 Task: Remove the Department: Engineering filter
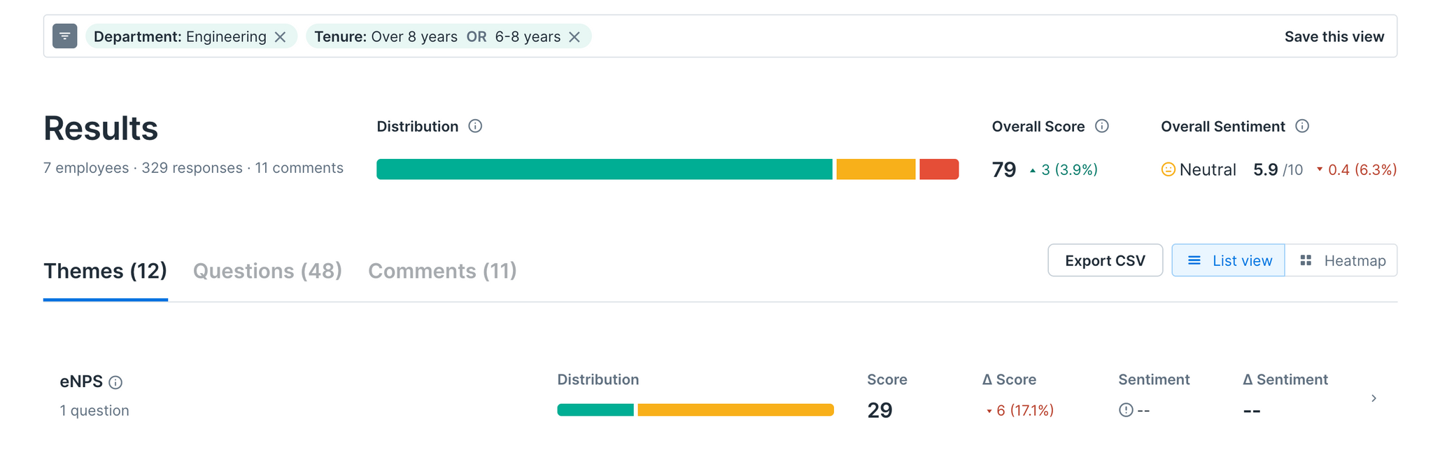coord(280,37)
